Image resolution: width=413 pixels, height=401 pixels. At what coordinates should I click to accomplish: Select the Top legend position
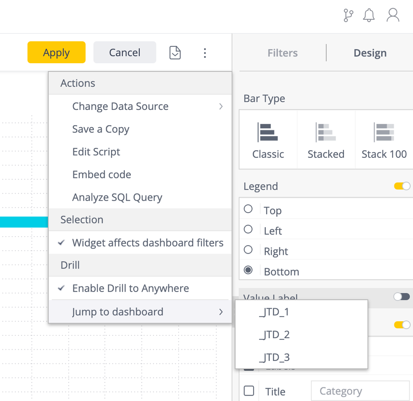(248, 209)
